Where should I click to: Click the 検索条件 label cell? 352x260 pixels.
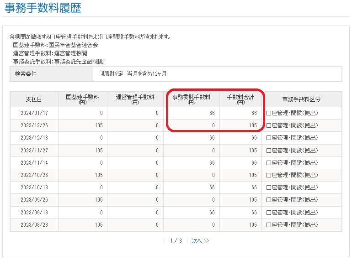pos(26,74)
